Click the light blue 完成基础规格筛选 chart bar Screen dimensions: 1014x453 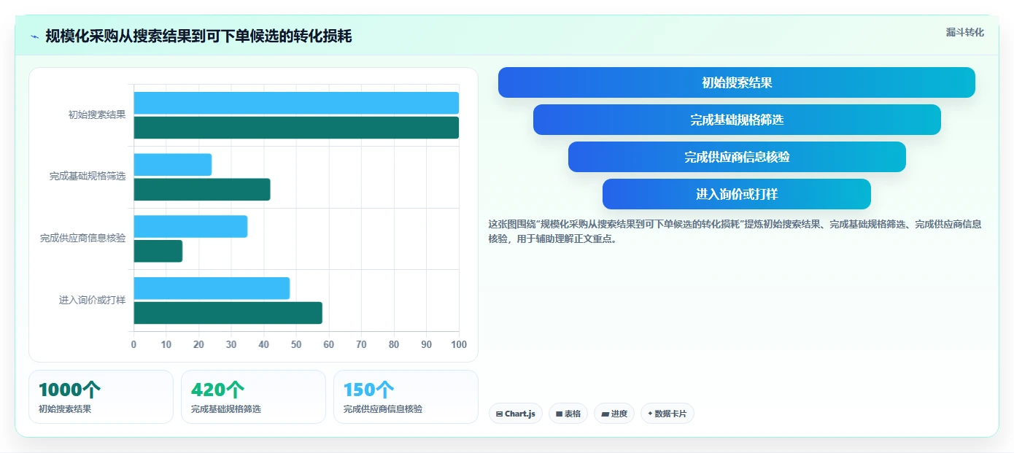tap(173, 165)
